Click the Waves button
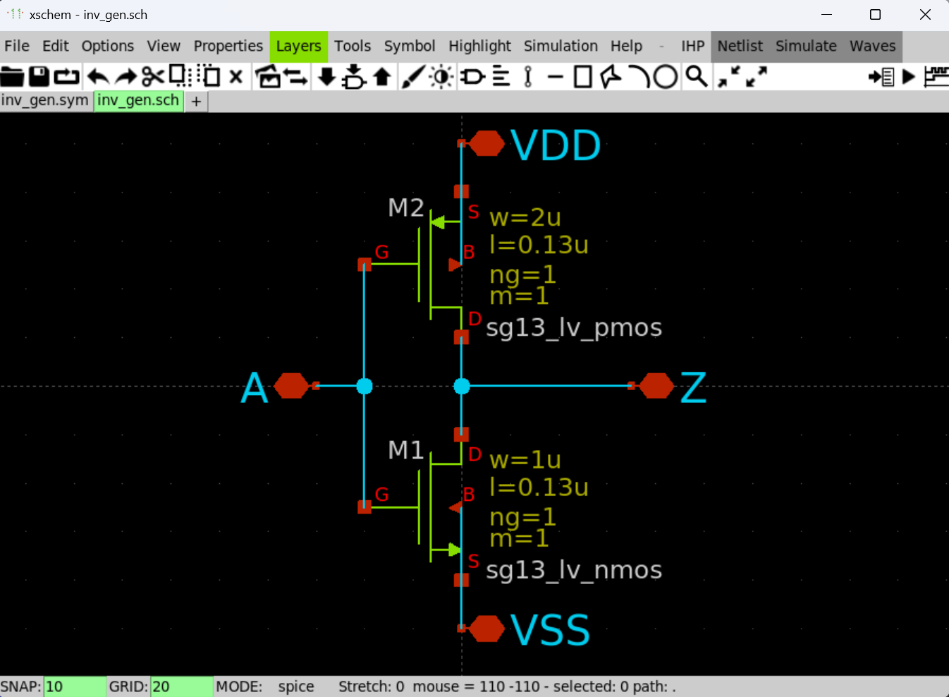This screenshot has width=949, height=697. [872, 47]
